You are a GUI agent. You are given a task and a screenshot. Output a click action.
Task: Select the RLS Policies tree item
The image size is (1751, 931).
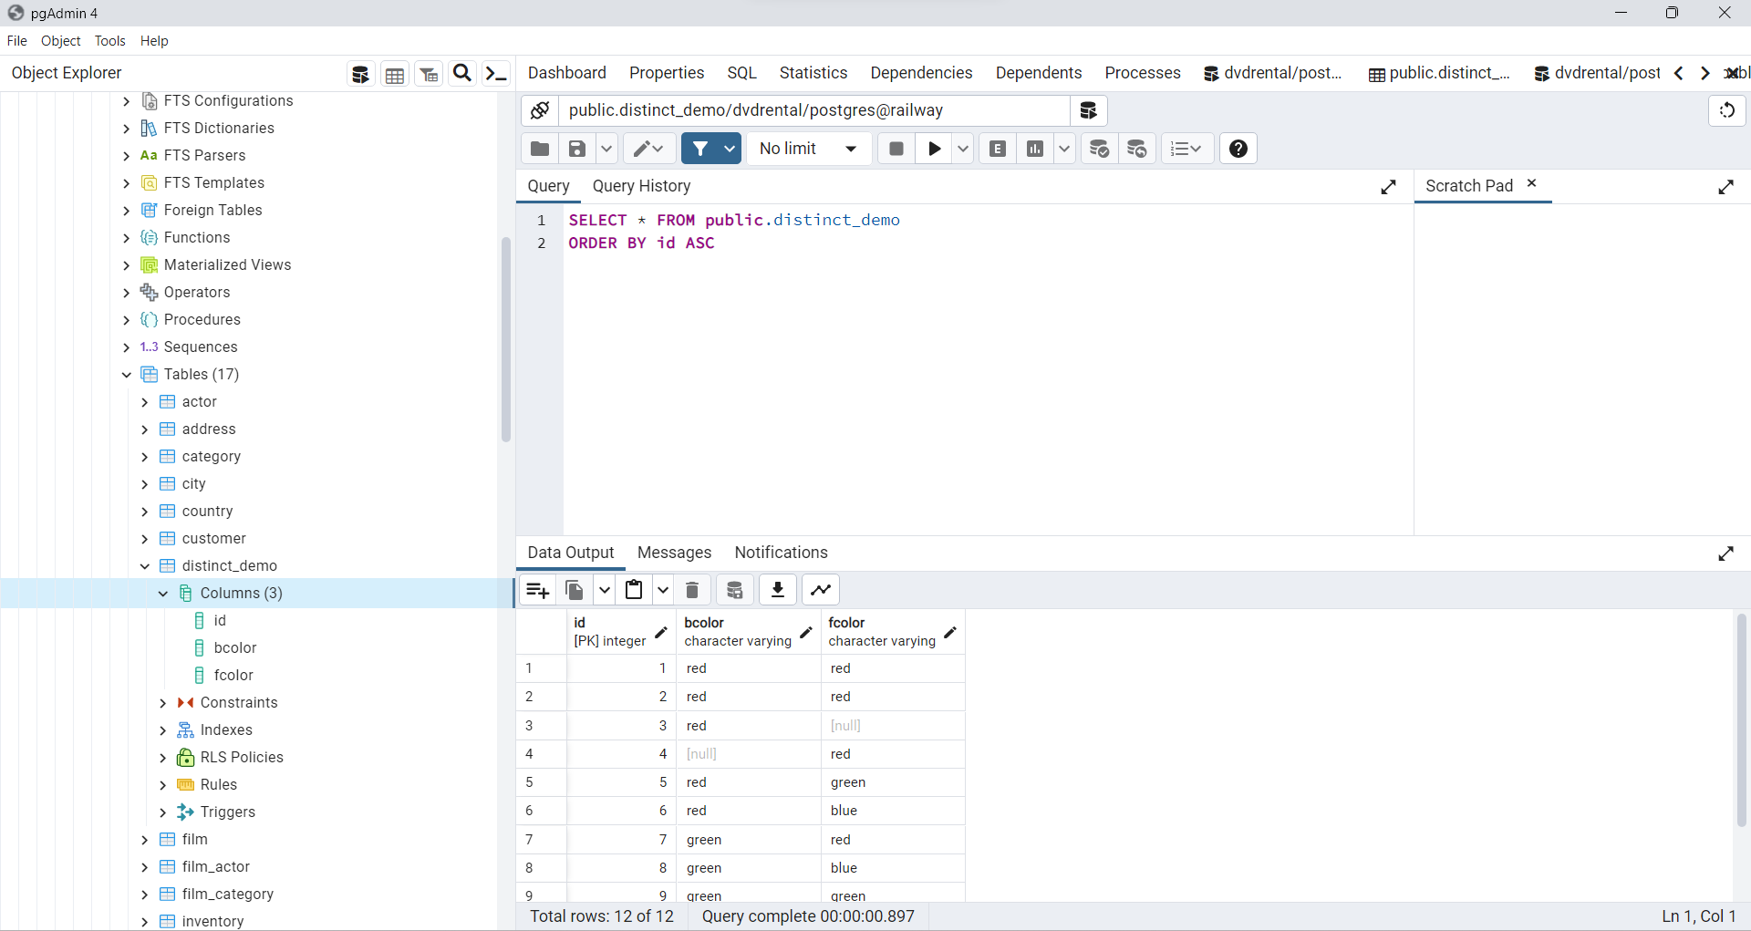point(242,758)
